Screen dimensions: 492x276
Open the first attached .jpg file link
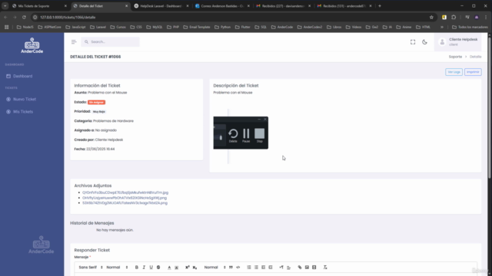125,192
